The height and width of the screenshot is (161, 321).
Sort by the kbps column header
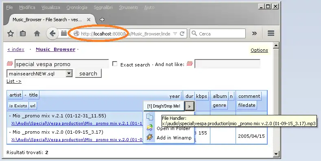201,96
